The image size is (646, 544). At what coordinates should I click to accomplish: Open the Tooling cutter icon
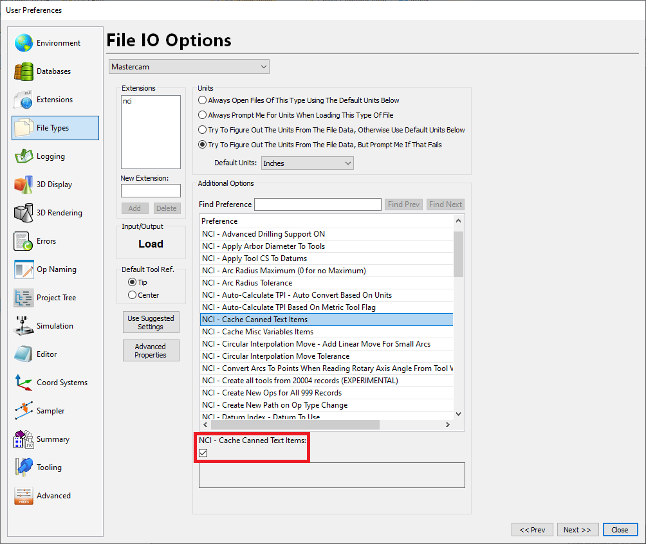[23, 467]
